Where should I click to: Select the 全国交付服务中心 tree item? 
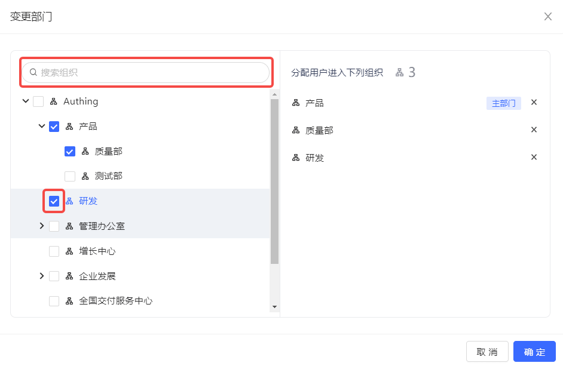coord(115,301)
